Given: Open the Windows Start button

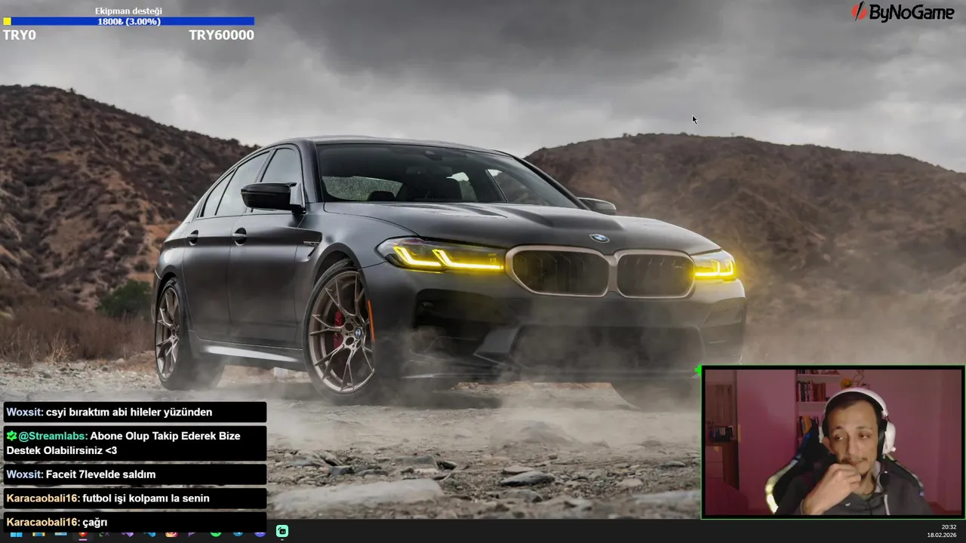Looking at the screenshot, I should tap(16, 534).
